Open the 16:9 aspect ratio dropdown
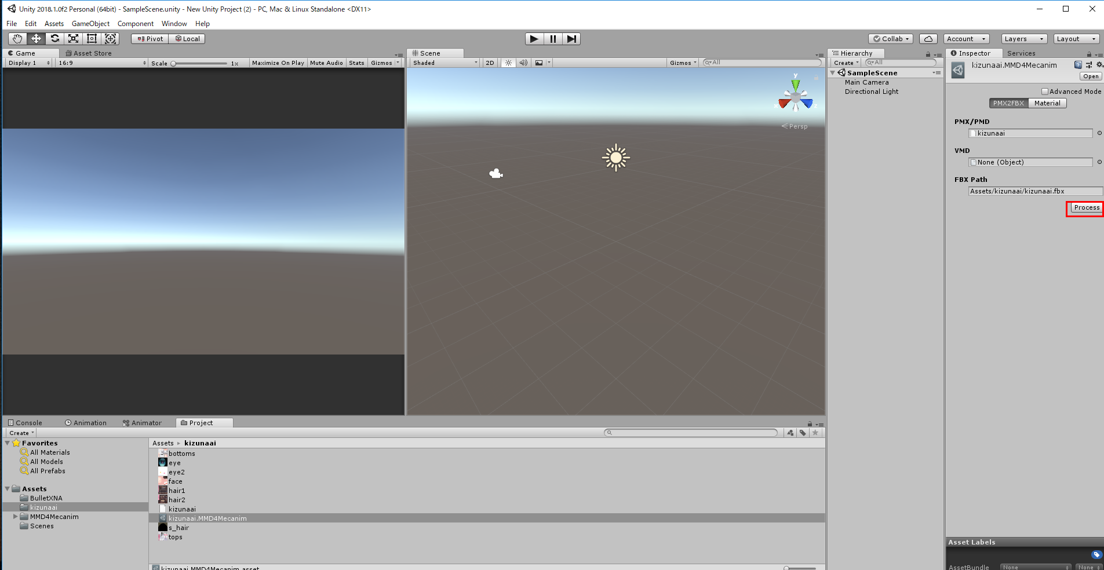 102,63
